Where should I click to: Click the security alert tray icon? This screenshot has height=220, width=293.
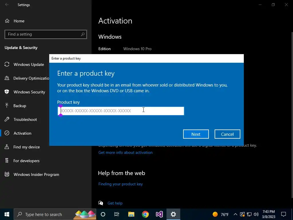pos(242,214)
